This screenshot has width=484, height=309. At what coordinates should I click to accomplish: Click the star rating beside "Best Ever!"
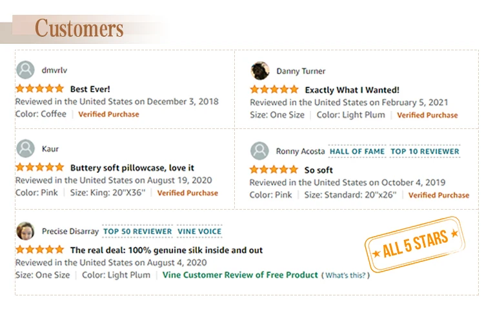(x=40, y=88)
